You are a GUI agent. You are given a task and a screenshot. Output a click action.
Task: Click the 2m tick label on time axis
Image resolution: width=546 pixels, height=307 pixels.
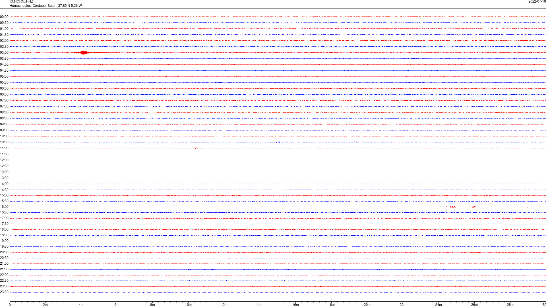pyautogui.click(x=45, y=305)
